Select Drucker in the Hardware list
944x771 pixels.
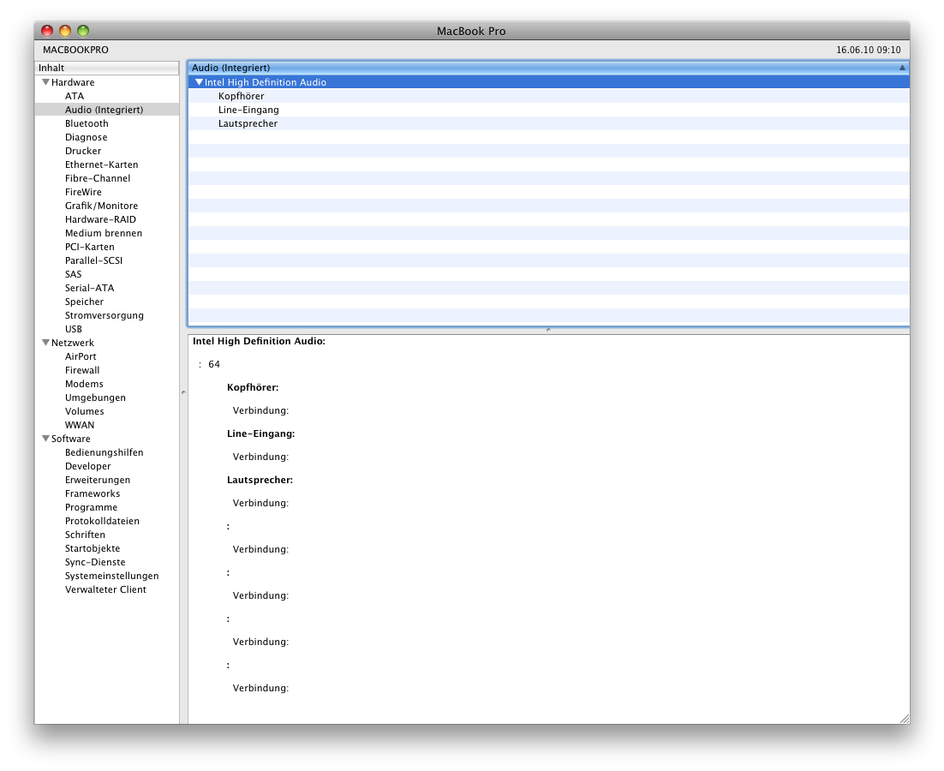pos(83,151)
